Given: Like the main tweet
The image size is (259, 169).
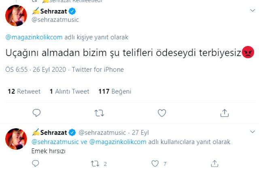Looking at the screenshot, I should [x=161, y=113].
